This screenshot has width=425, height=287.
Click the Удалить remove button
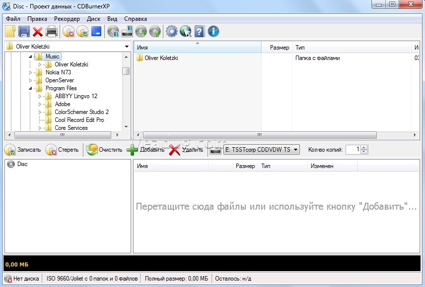[x=186, y=150]
